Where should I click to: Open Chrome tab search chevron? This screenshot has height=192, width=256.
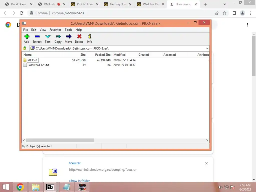click(x=225, y=4)
